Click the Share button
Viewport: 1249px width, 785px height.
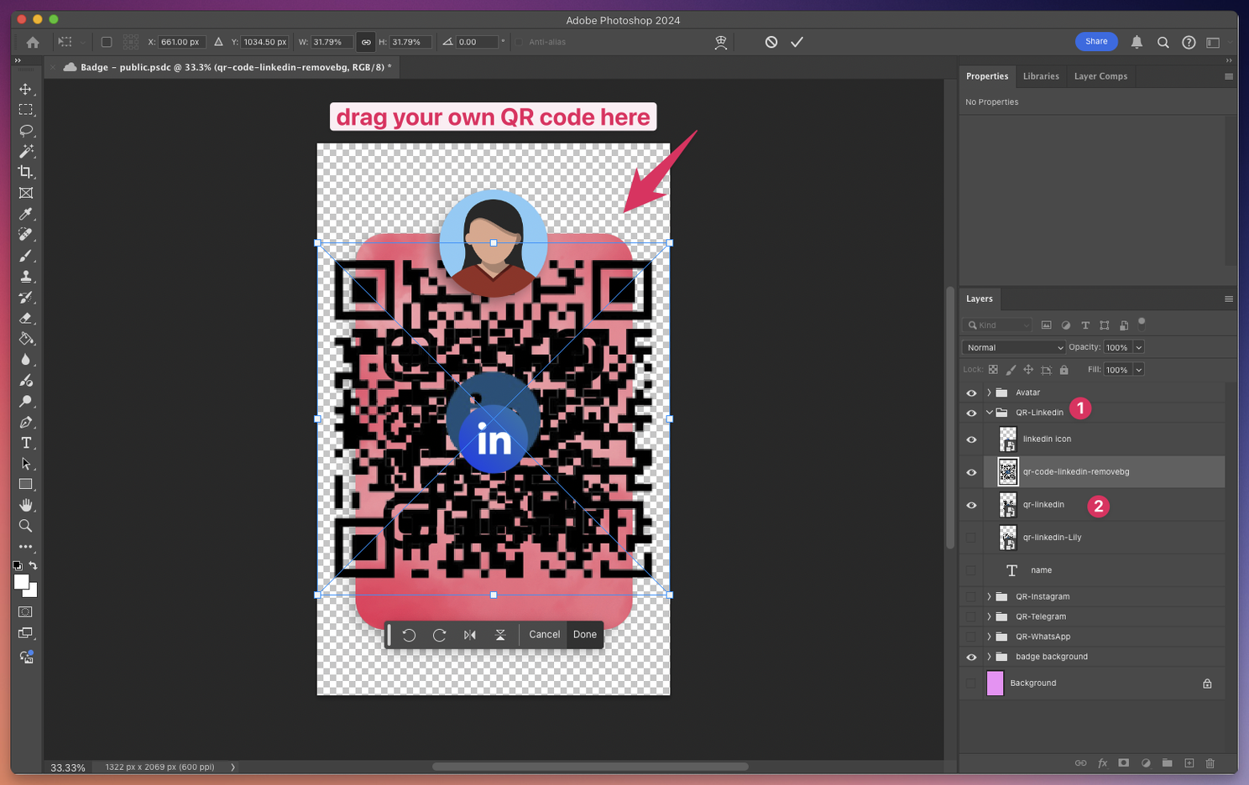1096,41
